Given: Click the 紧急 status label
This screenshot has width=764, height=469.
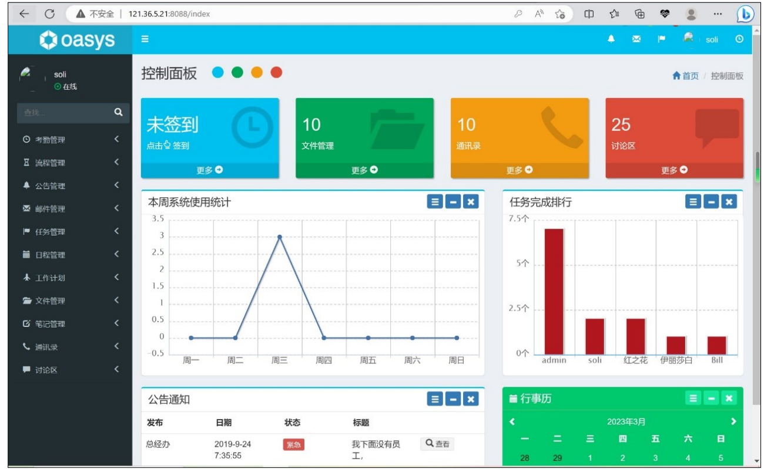Looking at the screenshot, I should pos(294,444).
